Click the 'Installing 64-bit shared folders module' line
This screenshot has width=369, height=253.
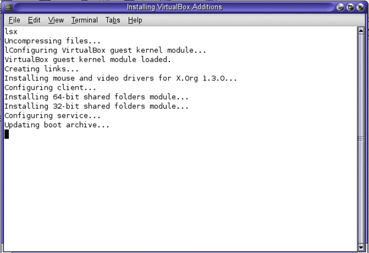pos(97,97)
